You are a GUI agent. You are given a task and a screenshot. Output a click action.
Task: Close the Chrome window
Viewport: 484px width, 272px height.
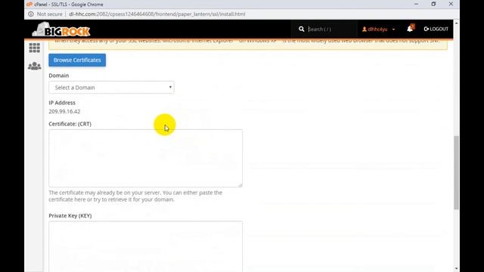451,4
